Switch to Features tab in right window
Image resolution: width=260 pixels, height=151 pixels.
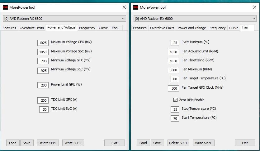click(140, 28)
